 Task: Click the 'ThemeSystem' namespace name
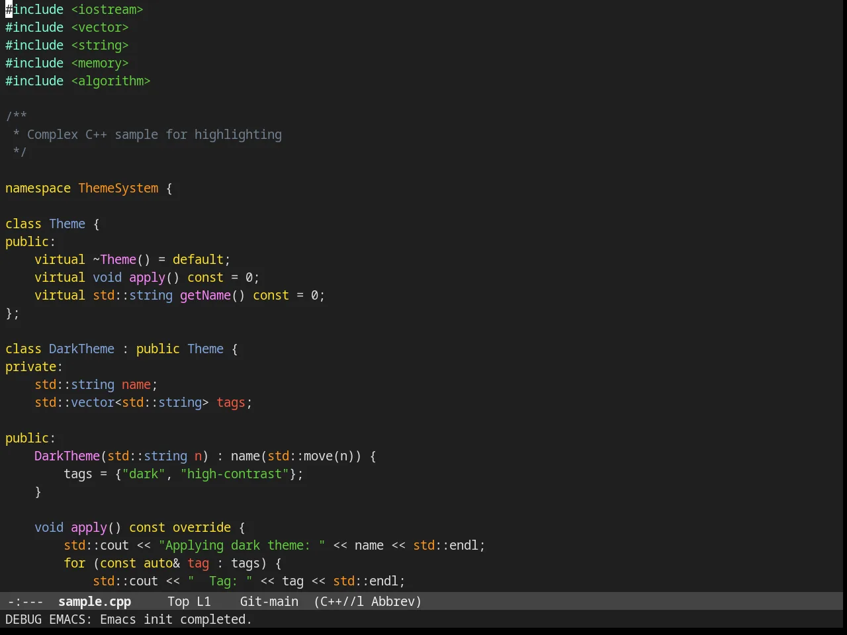click(x=118, y=188)
